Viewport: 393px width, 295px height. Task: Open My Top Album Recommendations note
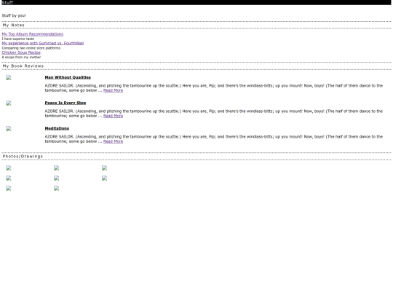click(33, 34)
